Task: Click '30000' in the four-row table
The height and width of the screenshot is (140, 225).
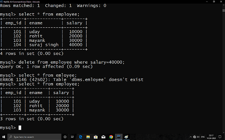Action: pos(75,40)
